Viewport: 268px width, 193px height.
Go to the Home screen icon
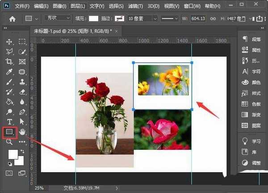pyautogui.click(x=13, y=19)
